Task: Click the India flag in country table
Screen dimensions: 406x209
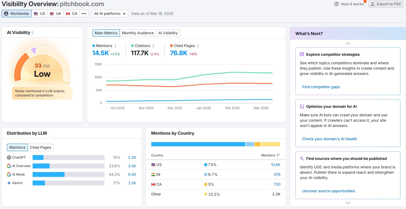Action: [153, 174]
